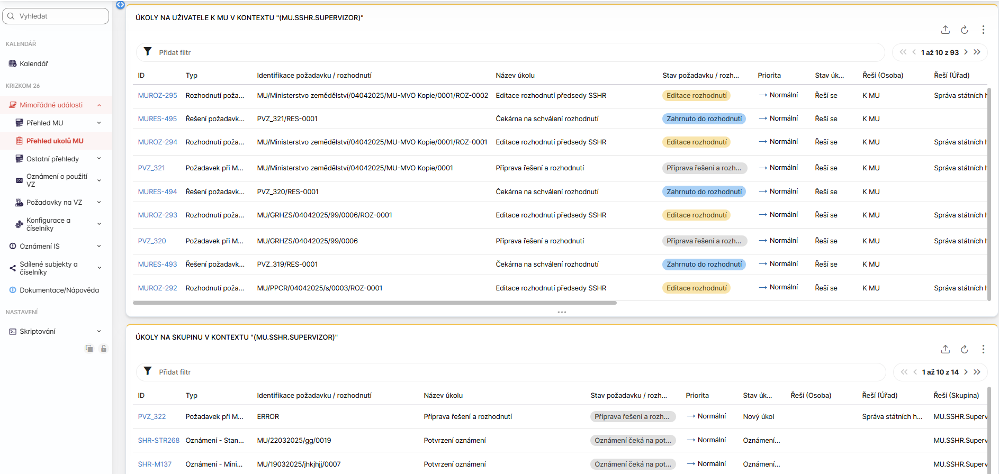The image size is (999, 474).
Task: Expand Požadavky na VZ submenu
Action: 99,202
